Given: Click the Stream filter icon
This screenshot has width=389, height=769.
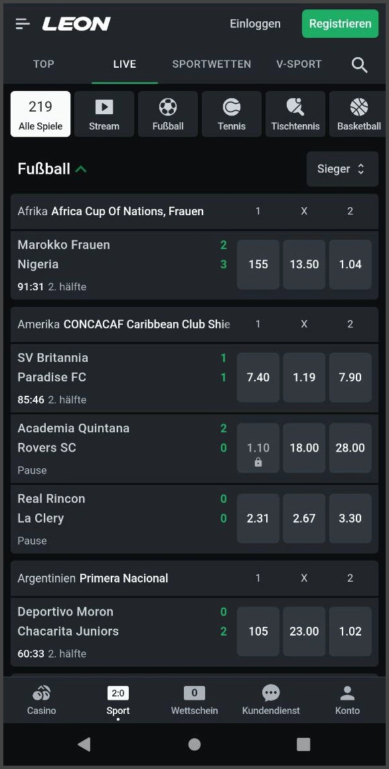Looking at the screenshot, I should click(104, 114).
